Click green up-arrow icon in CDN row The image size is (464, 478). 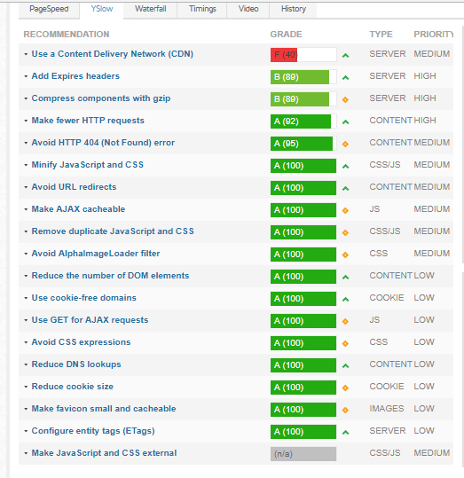(345, 56)
